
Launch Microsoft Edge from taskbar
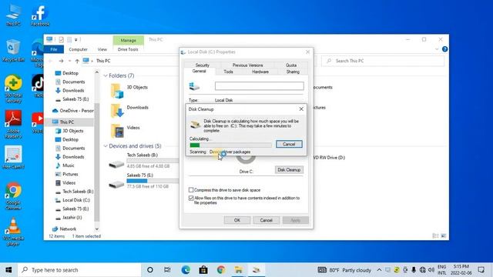[x=186, y=270]
